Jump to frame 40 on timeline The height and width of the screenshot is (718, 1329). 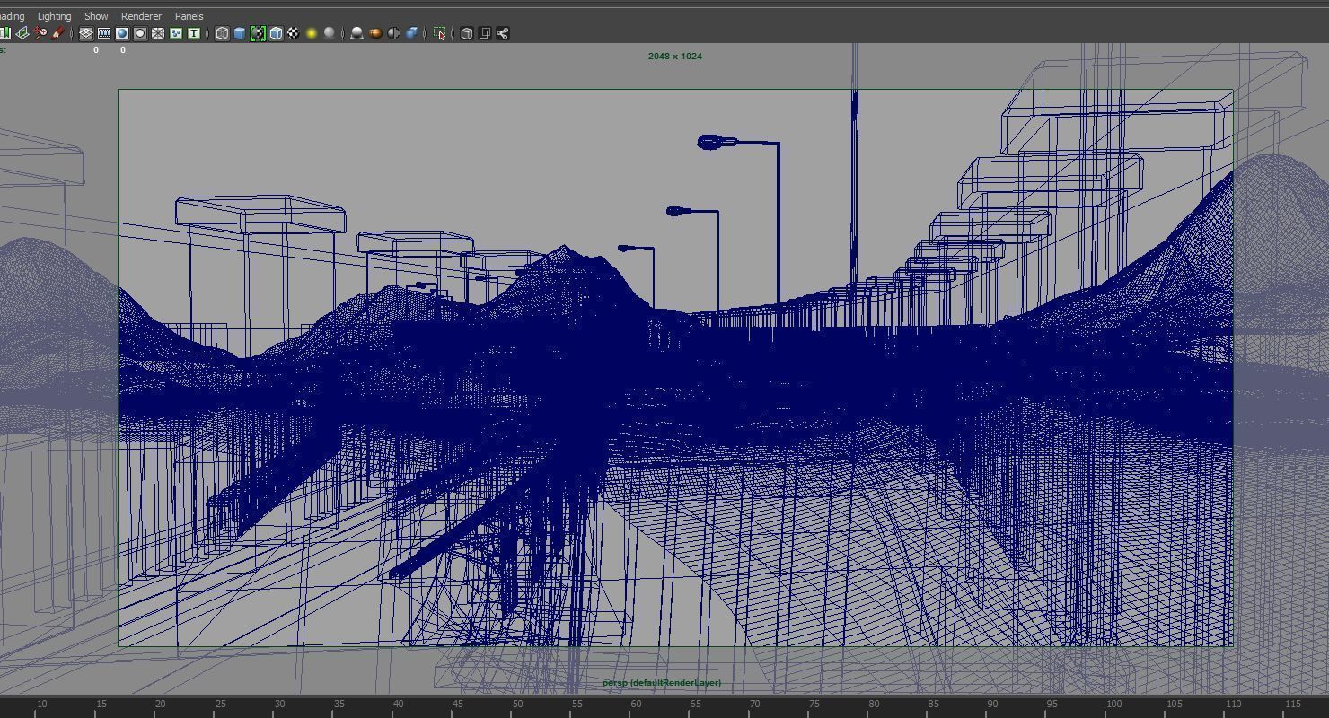(398, 705)
